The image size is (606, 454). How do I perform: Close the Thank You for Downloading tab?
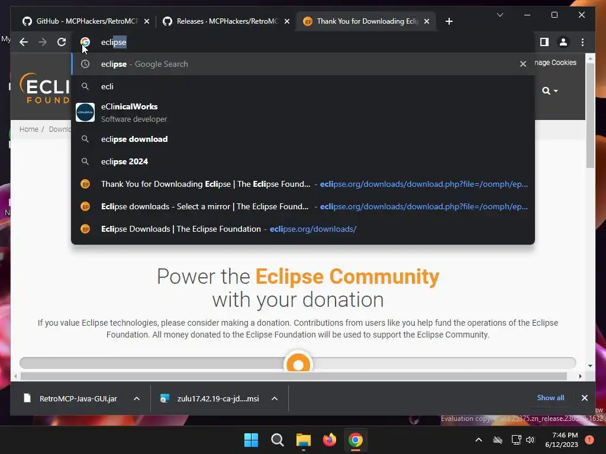click(x=427, y=21)
